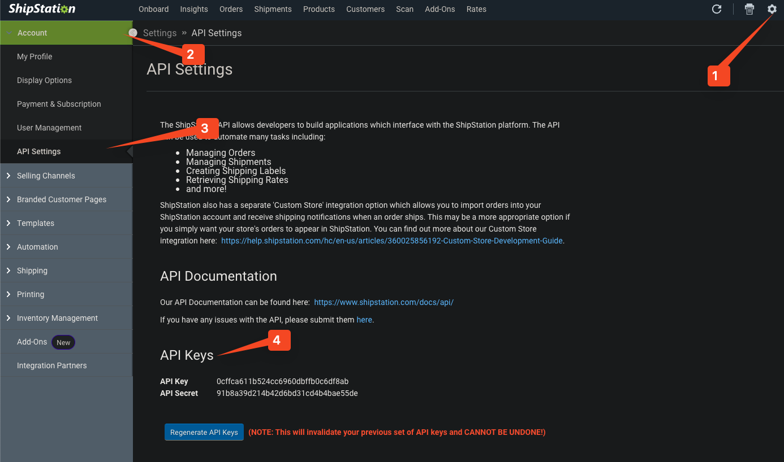Click the New badge beside Add-Ons
The image size is (784, 462).
click(63, 342)
